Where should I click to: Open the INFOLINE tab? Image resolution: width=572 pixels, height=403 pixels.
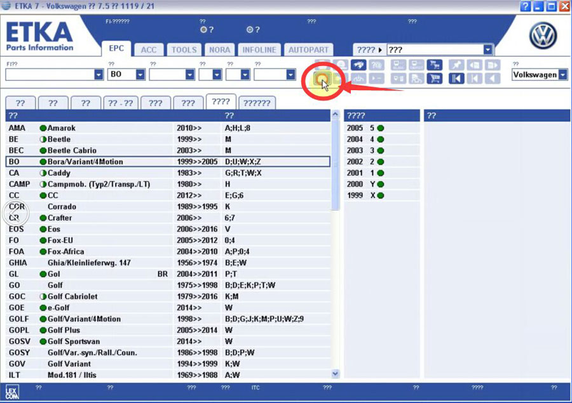pos(259,50)
